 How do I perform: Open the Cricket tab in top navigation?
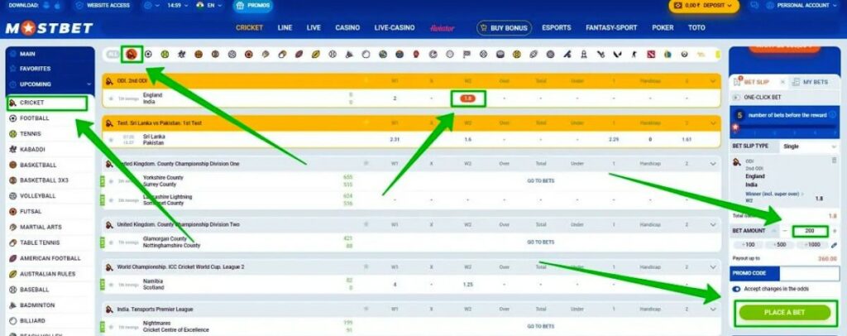pos(250,27)
